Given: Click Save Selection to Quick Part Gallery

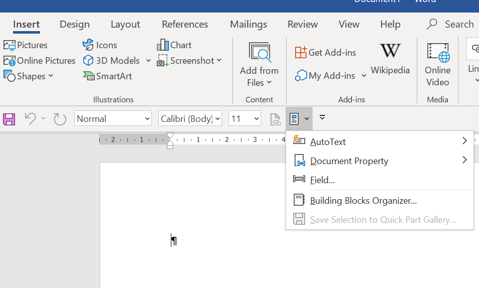Looking at the screenshot, I should click(380, 219).
